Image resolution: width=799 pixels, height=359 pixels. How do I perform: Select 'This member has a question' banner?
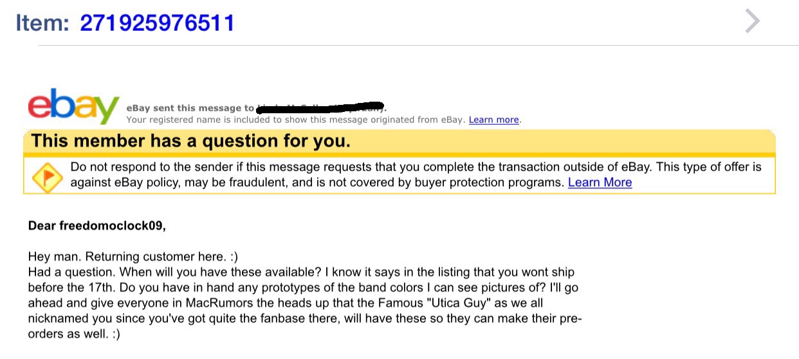pyautogui.click(x=399, y=141)
